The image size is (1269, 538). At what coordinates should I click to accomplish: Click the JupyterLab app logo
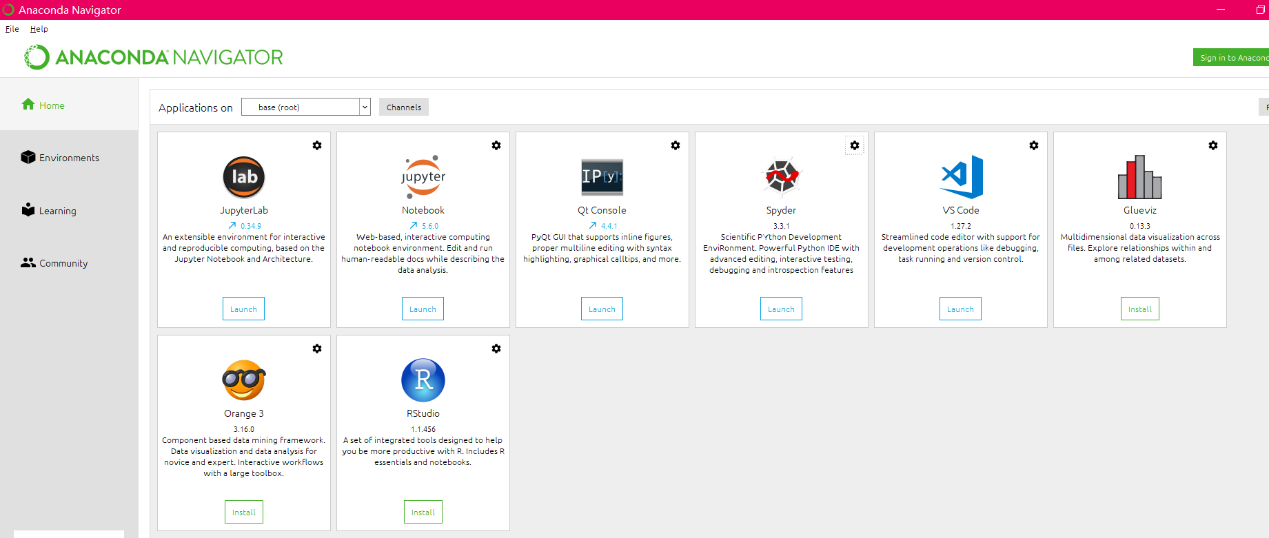pyautogui.click(x=244, y=177)
